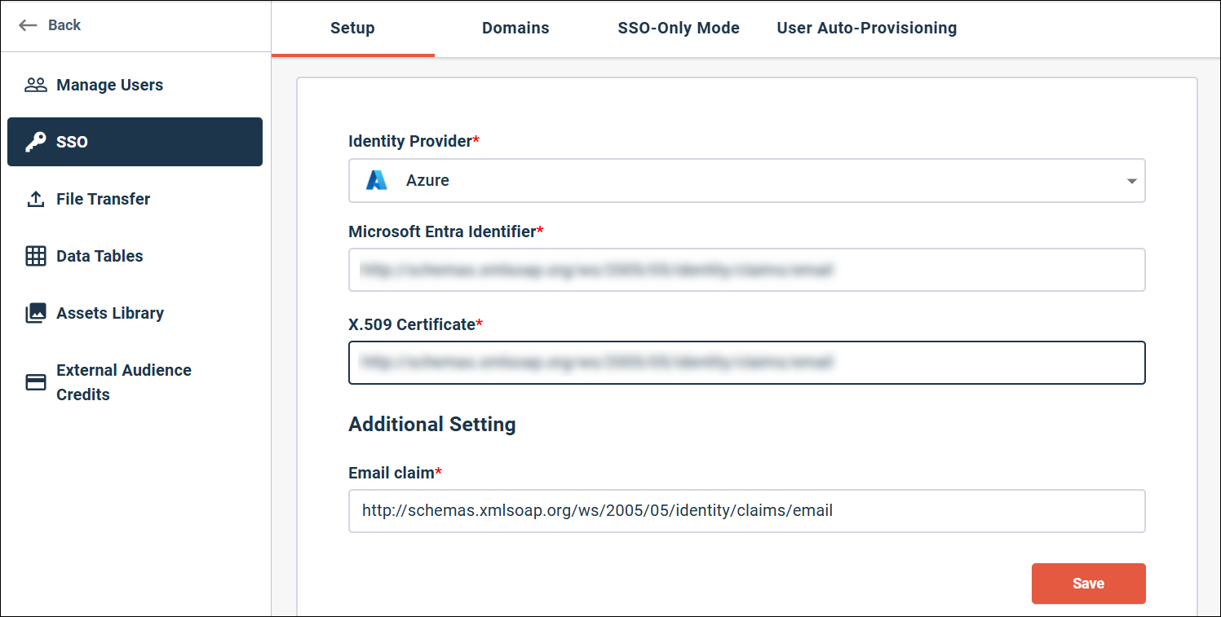Click inside the X.509 Certificate field
1221x617 pixels.
coord(746,363)
